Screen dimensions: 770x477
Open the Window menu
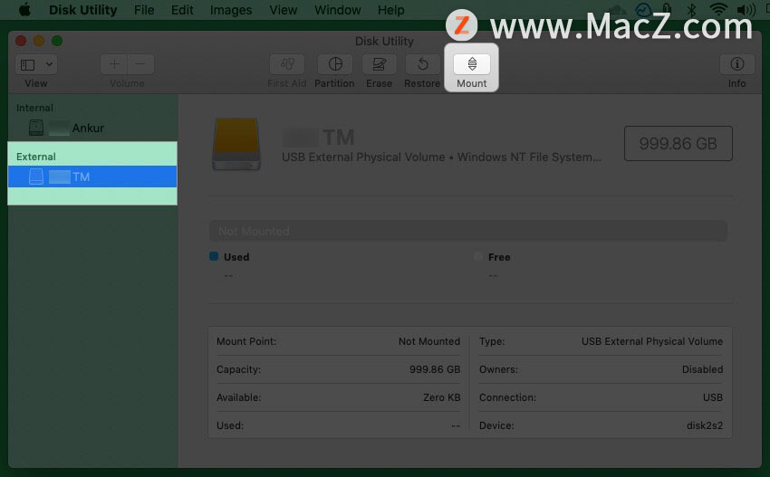(337, 10)
